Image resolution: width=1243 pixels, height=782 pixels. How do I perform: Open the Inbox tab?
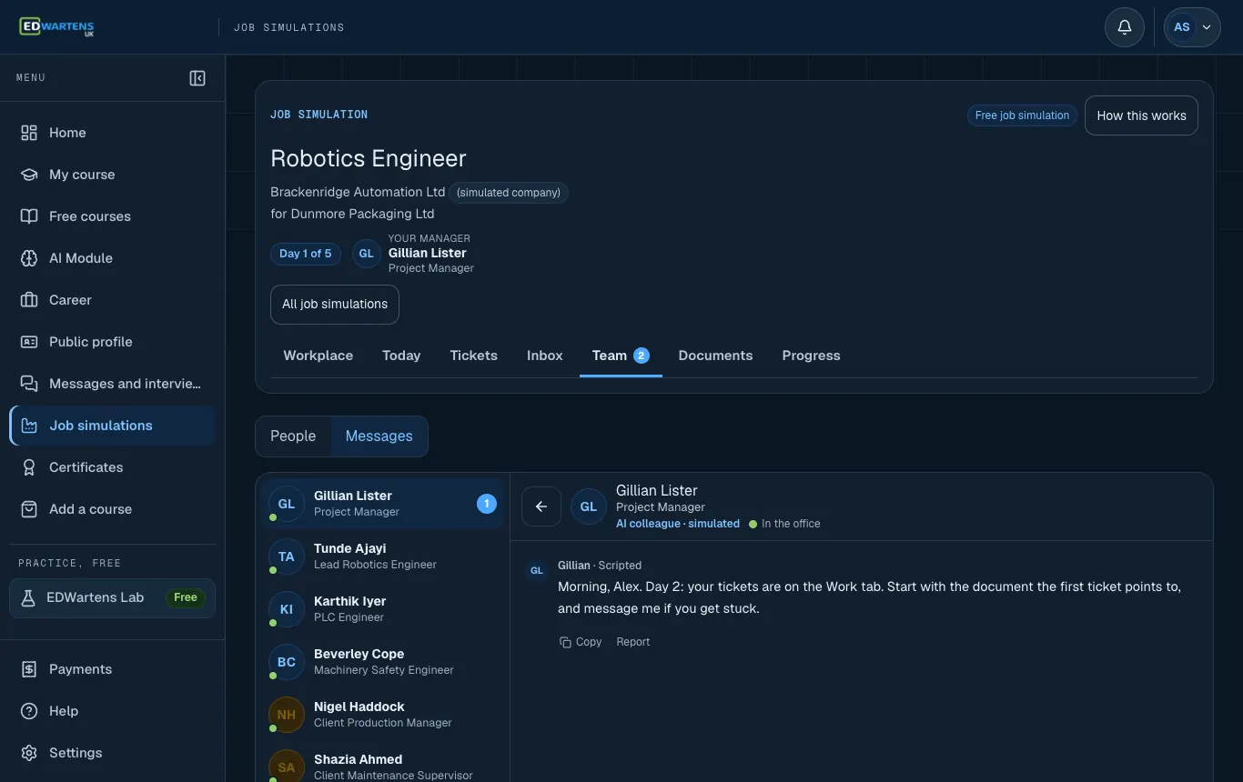tap(545, 356)
